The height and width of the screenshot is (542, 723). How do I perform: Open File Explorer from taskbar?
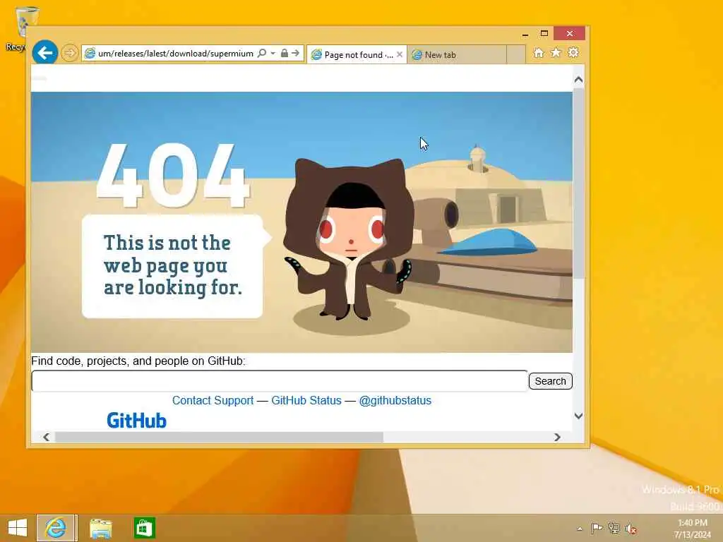tap(100, 528)
